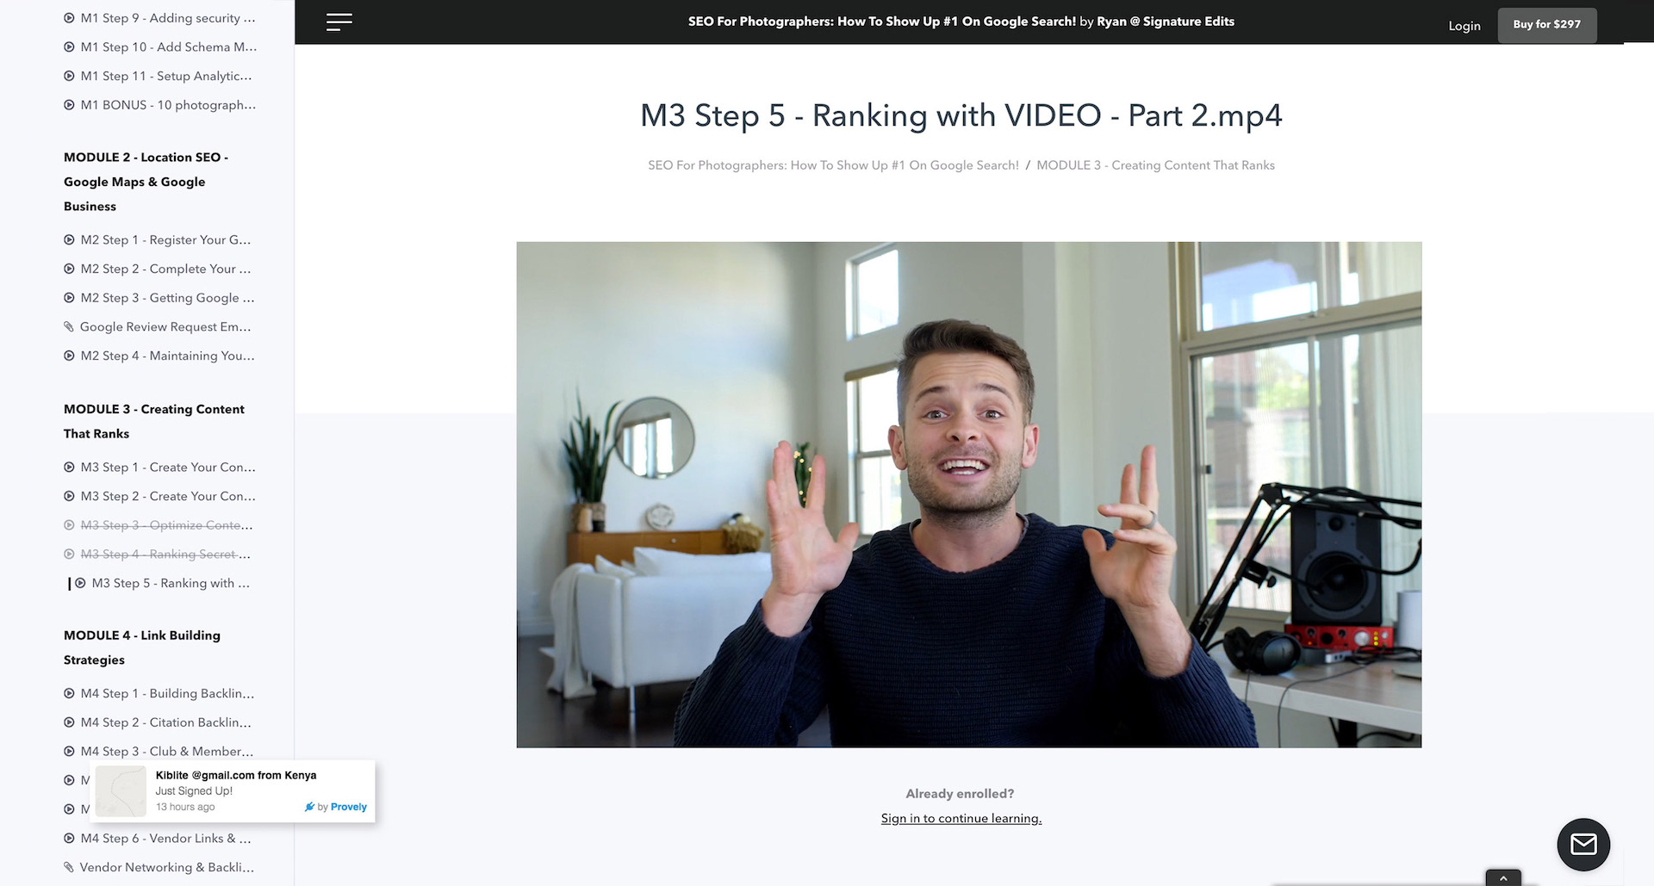Select M4 Step 2 Citation Backlinks lesson
Screen dimensions: 1654x886
(165, 722)
